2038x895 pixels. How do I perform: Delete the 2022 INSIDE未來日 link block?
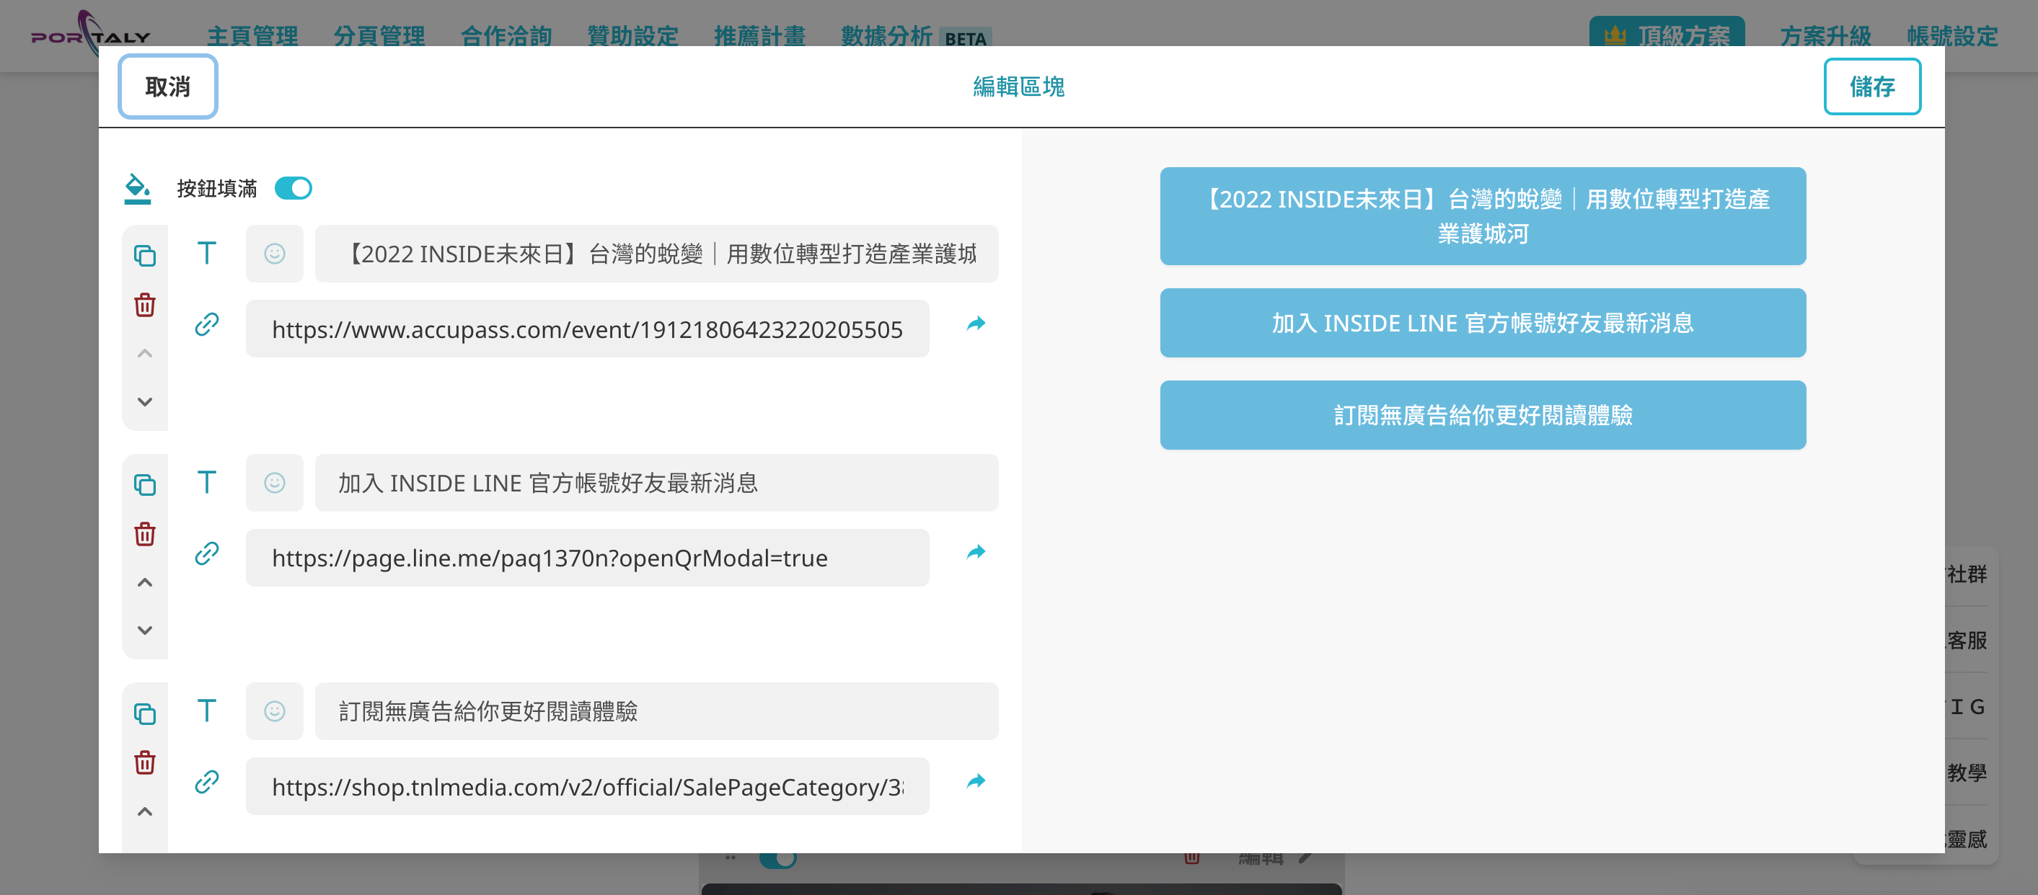(x=145, y=304)
